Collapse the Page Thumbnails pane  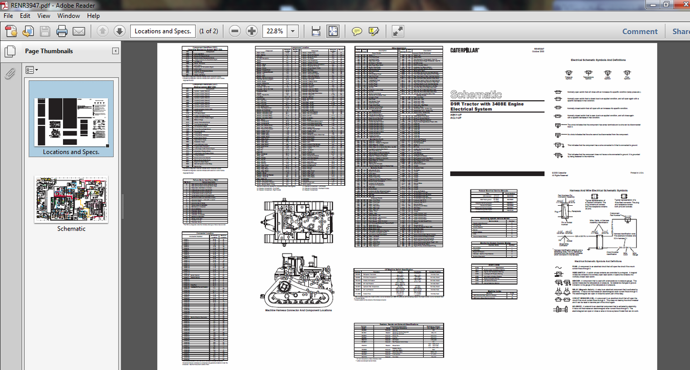(115, 51)
